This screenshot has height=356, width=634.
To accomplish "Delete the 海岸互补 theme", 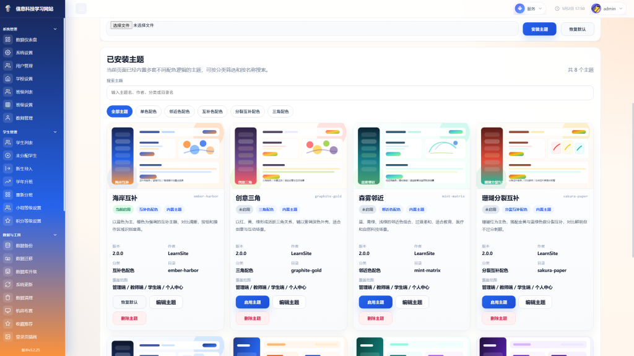I will 129,318.
